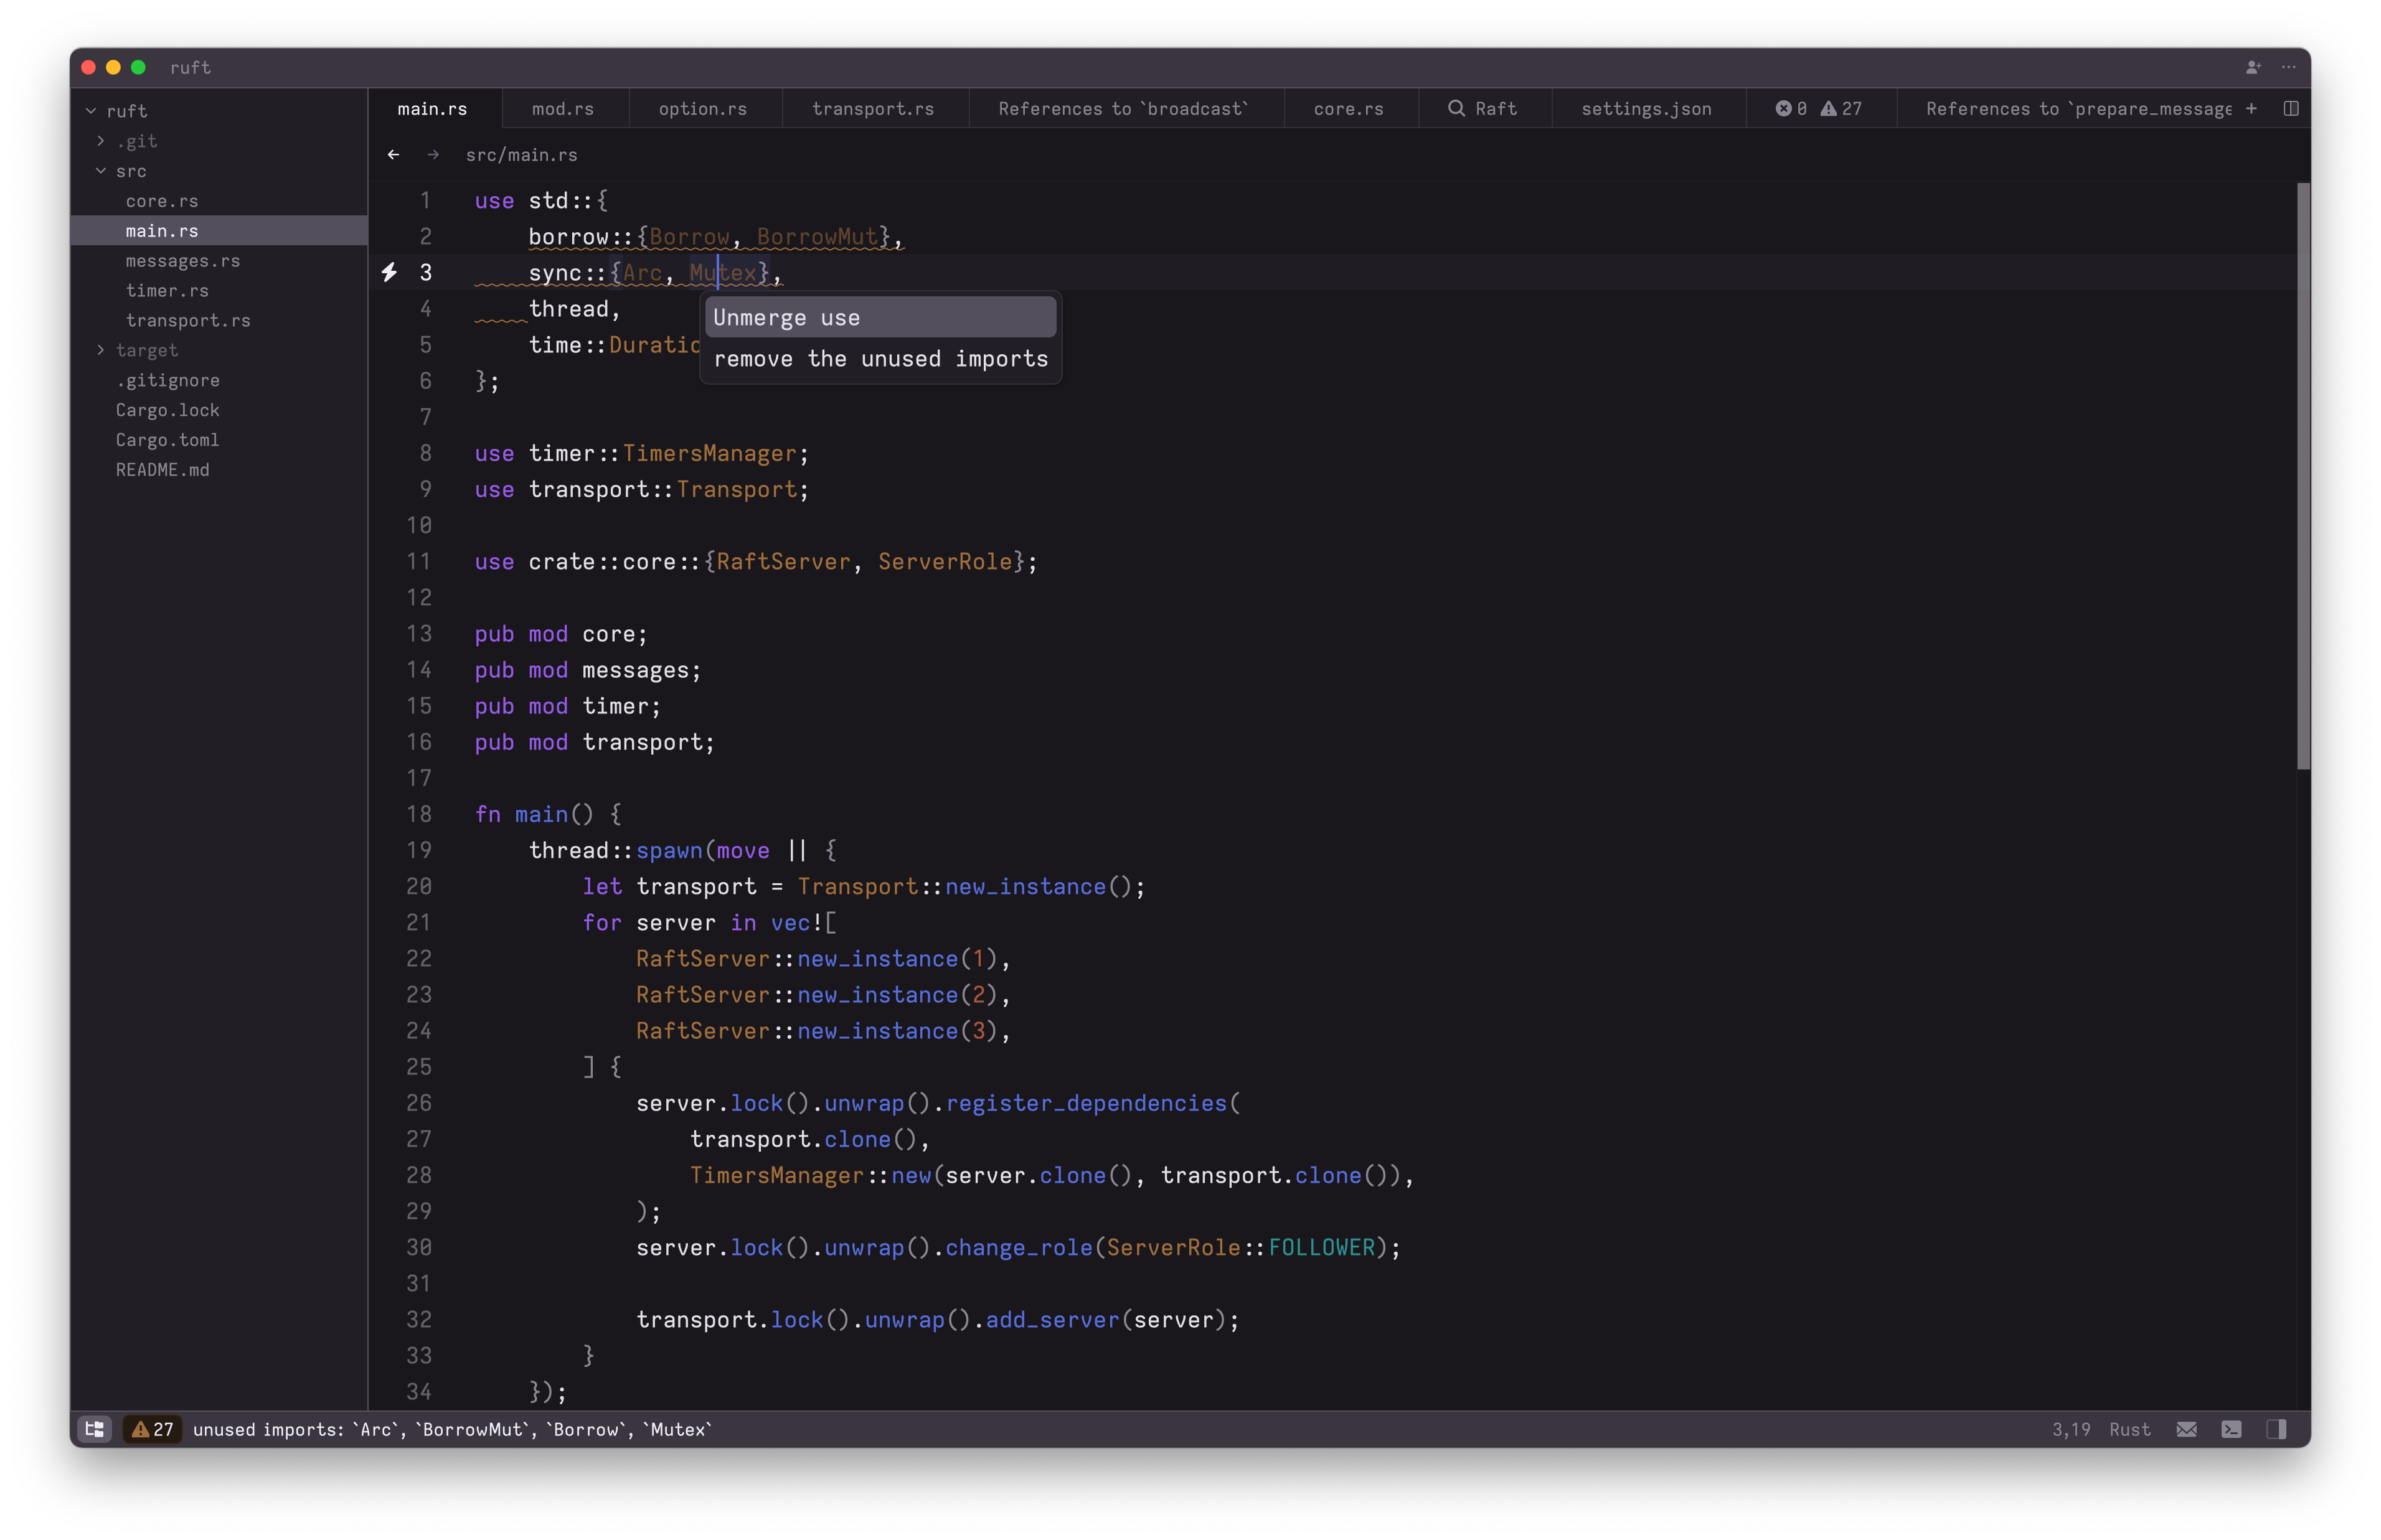Viewport: 2381px width, 1540px height.
Task: Open Cargo.toml in file tree
Action: click(167, 440)
